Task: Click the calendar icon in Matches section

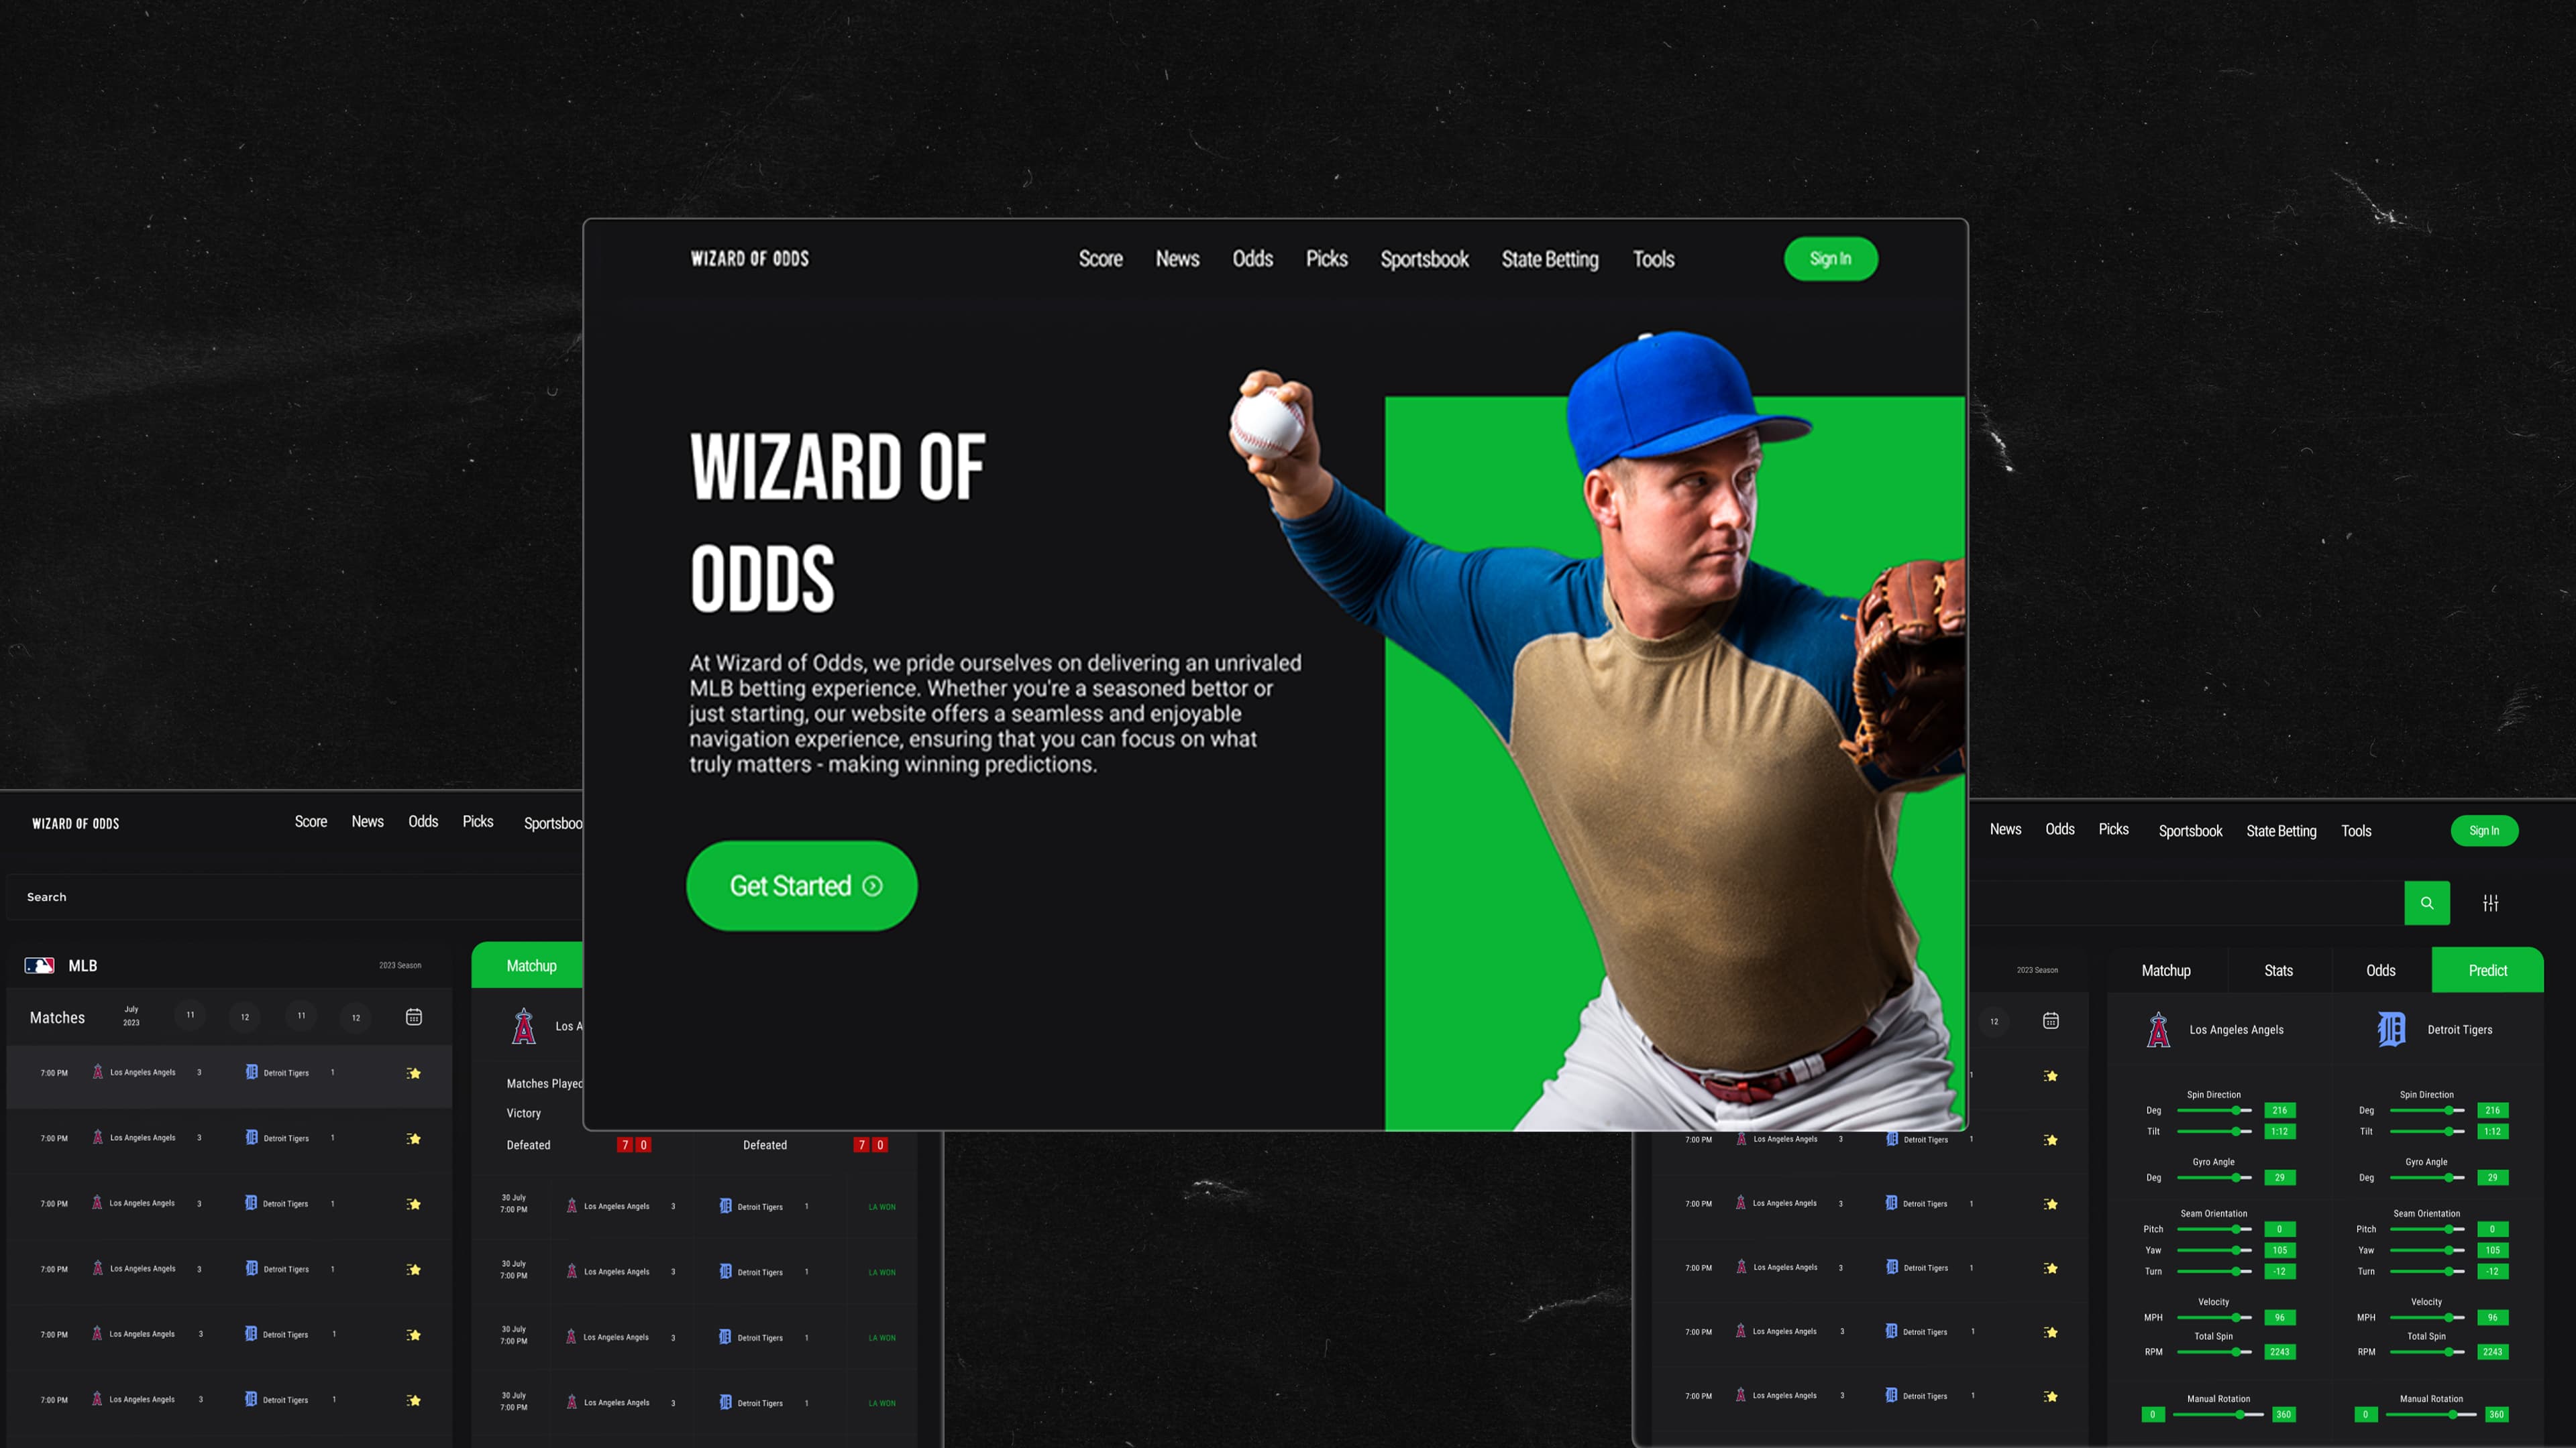Action: 414,1016
